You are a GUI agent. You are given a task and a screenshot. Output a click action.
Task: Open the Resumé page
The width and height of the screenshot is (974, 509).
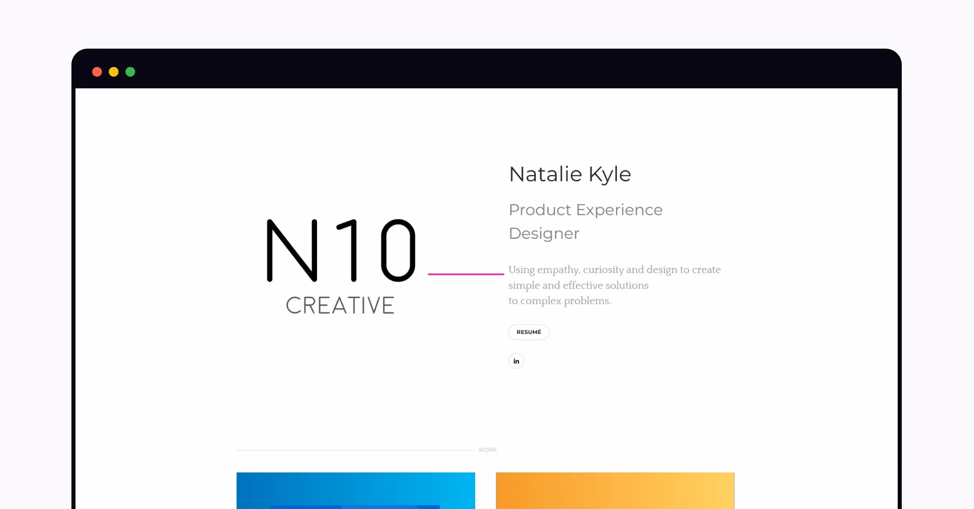point(529,332)
